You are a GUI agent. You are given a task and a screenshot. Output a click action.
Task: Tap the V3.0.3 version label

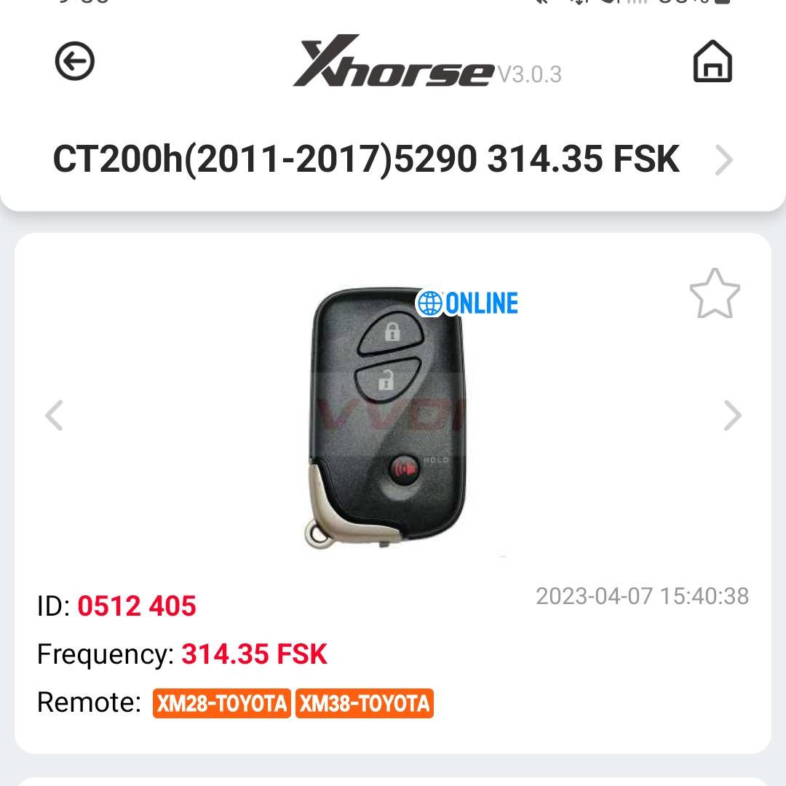click(529, 75)
